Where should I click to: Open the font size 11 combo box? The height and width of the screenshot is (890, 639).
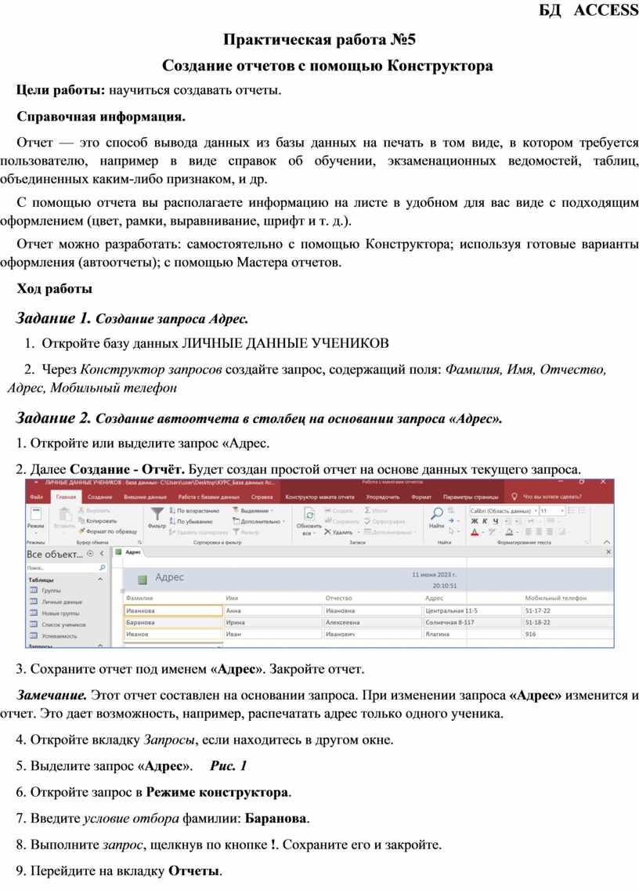click(x=551, y=511)
